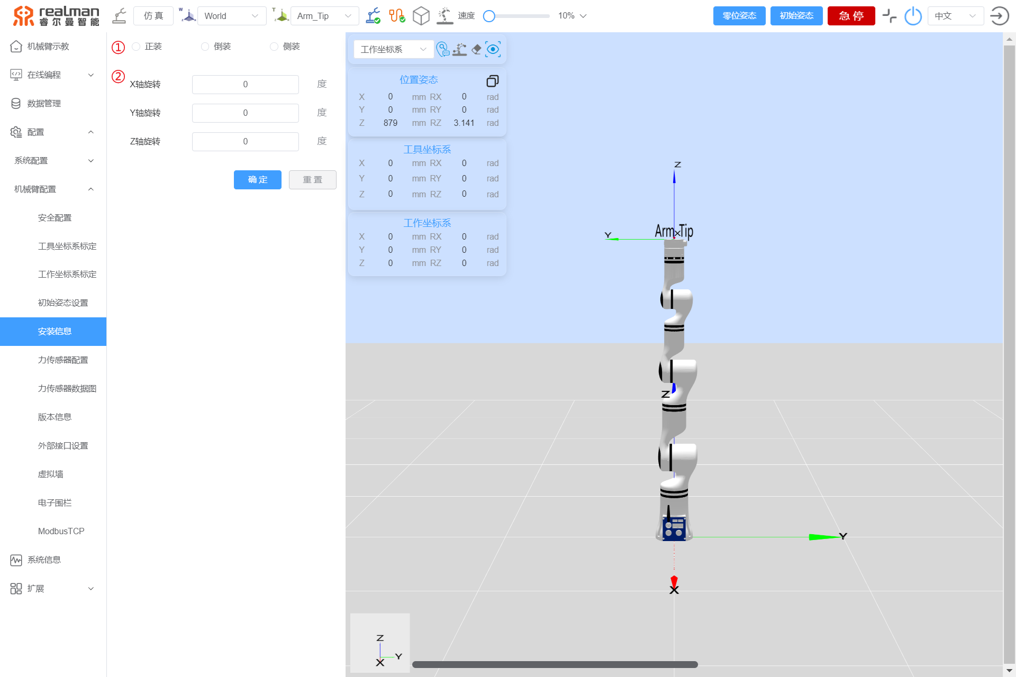Click the 重置 button
Screen dimensions: 1016x677
tap(313, 180)
